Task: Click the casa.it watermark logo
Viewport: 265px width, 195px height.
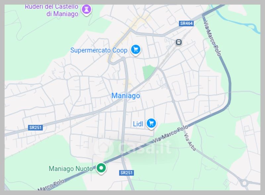Action: pos(133,148)
